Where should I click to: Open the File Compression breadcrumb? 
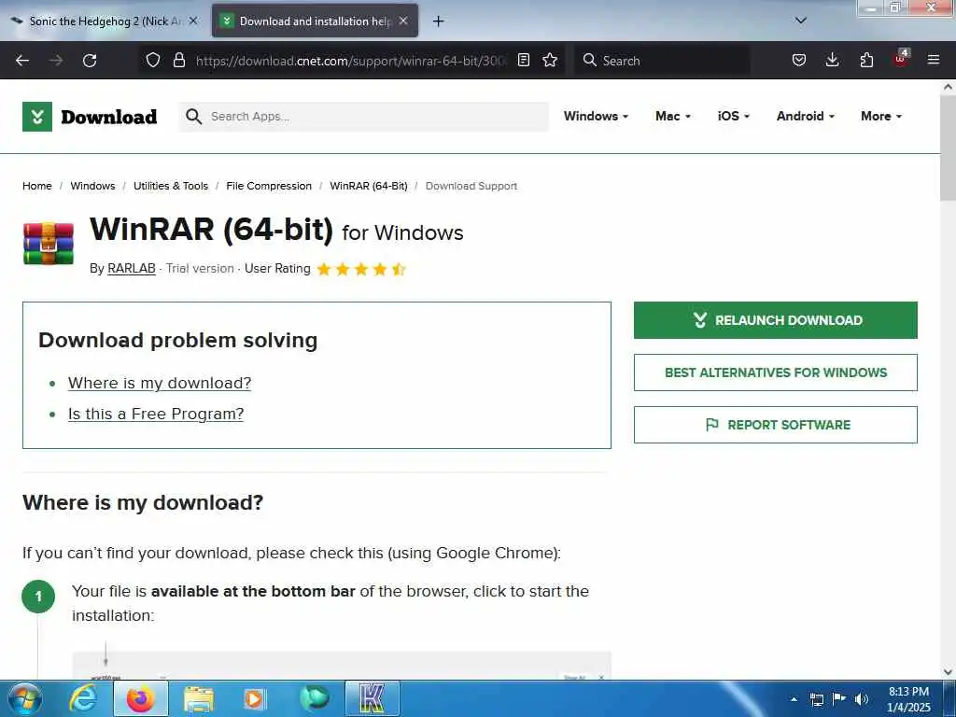[x=269, y=186]
